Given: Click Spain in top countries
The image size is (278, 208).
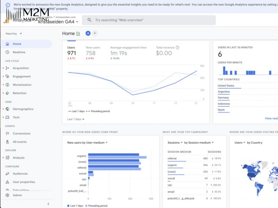Looking at the screenshot, I should (221, 110).
